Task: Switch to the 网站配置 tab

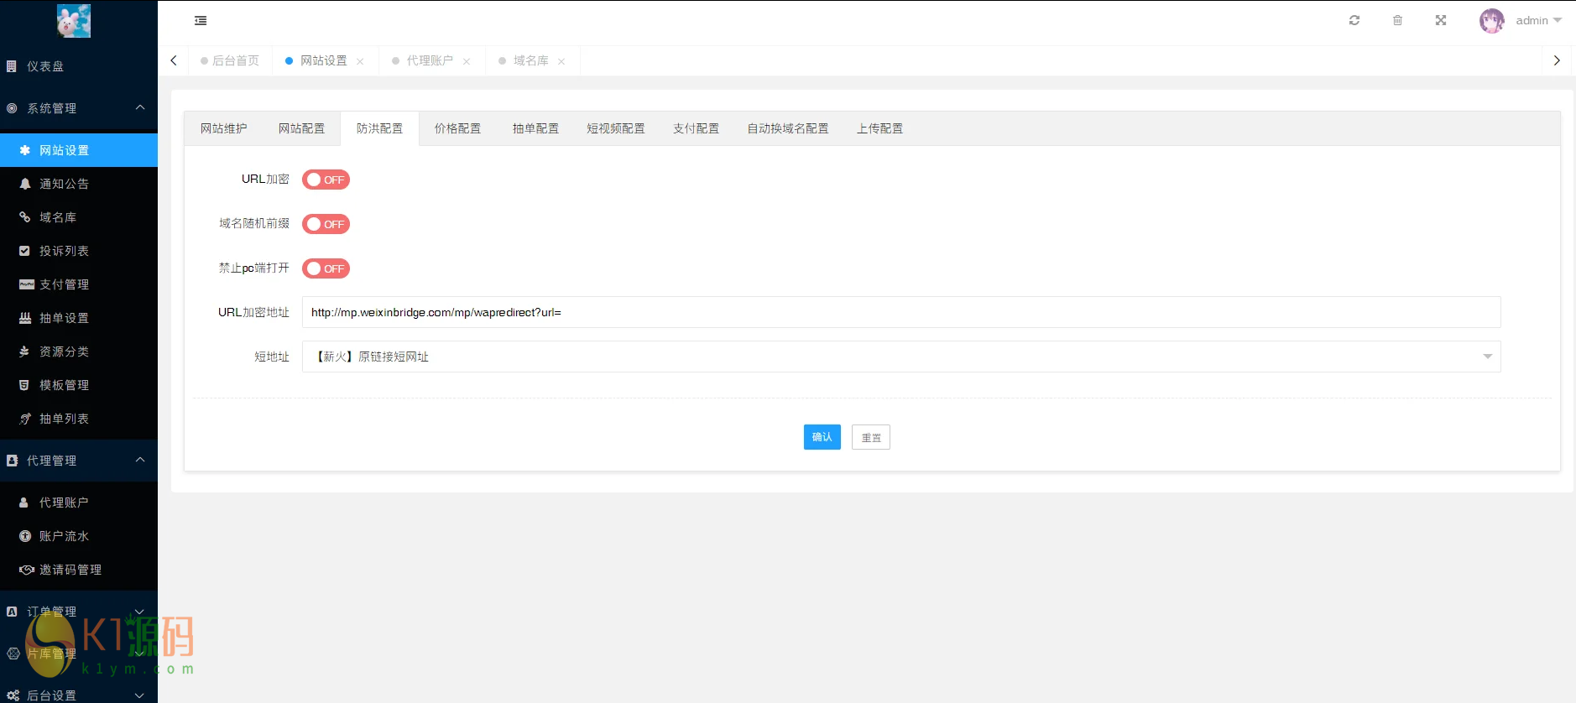Action: point(301,128)
